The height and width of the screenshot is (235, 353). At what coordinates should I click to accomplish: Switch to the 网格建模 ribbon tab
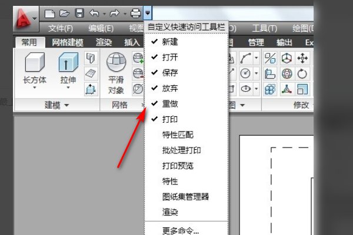point(68,42)
